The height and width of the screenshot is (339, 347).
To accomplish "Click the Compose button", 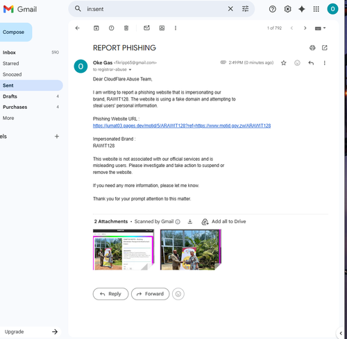I will 15,32.
